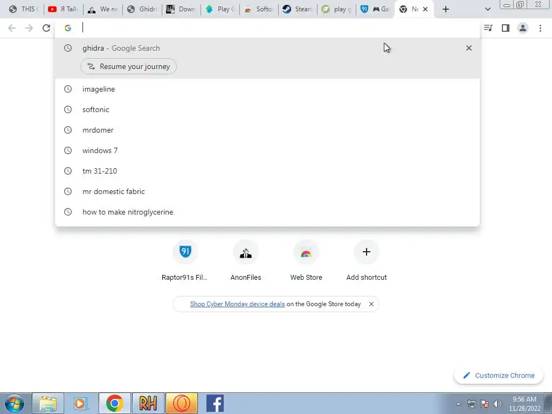The width and height of the screenshot is (552, 414).
Task: Dismiss the Cyber Monday promo banner
Action: (x=371, y=304)
